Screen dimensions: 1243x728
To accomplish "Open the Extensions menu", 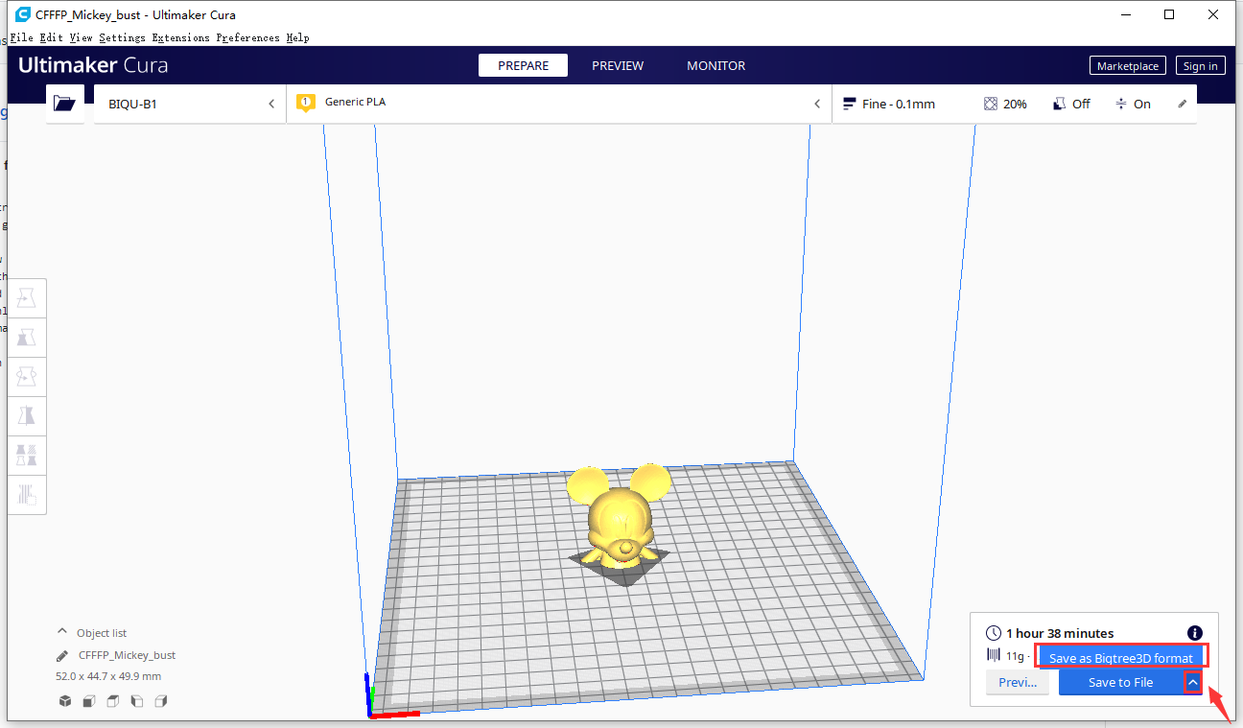I will click(x=180, y=37).
